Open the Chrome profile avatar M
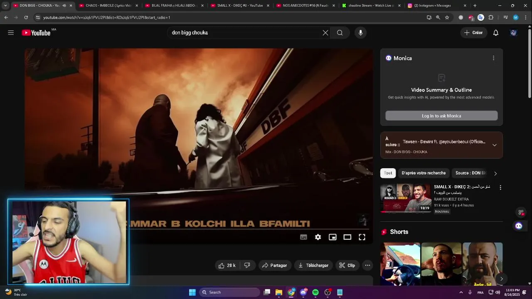Screen dimensions: 532x299 [x=515, y=17]
